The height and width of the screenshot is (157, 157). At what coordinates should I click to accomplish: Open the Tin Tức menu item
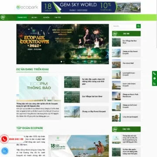pyautogui.click(x=57, y=17)
